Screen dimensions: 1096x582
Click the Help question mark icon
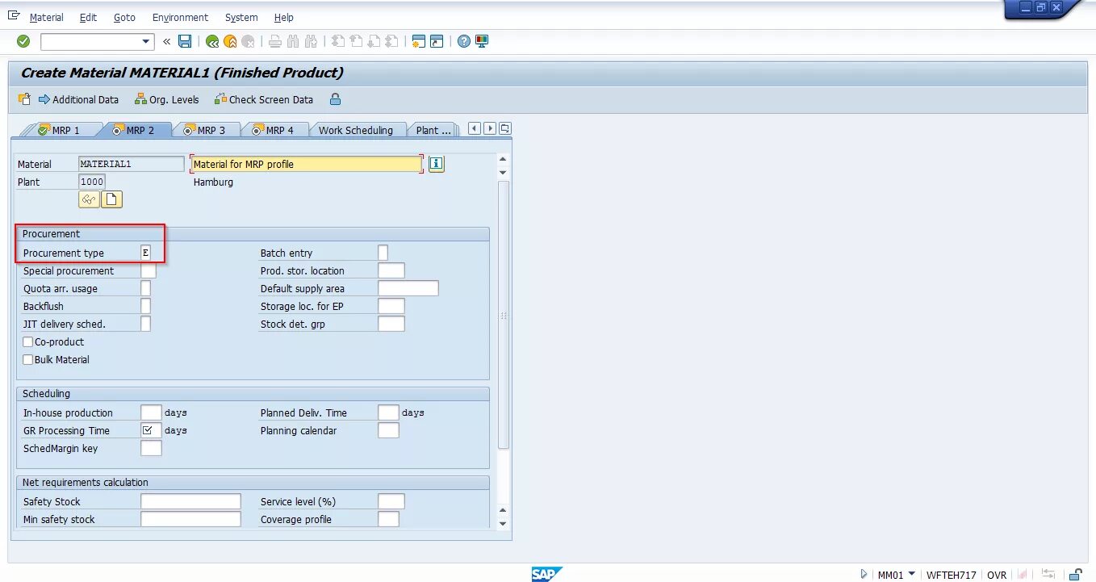point(464,41)
